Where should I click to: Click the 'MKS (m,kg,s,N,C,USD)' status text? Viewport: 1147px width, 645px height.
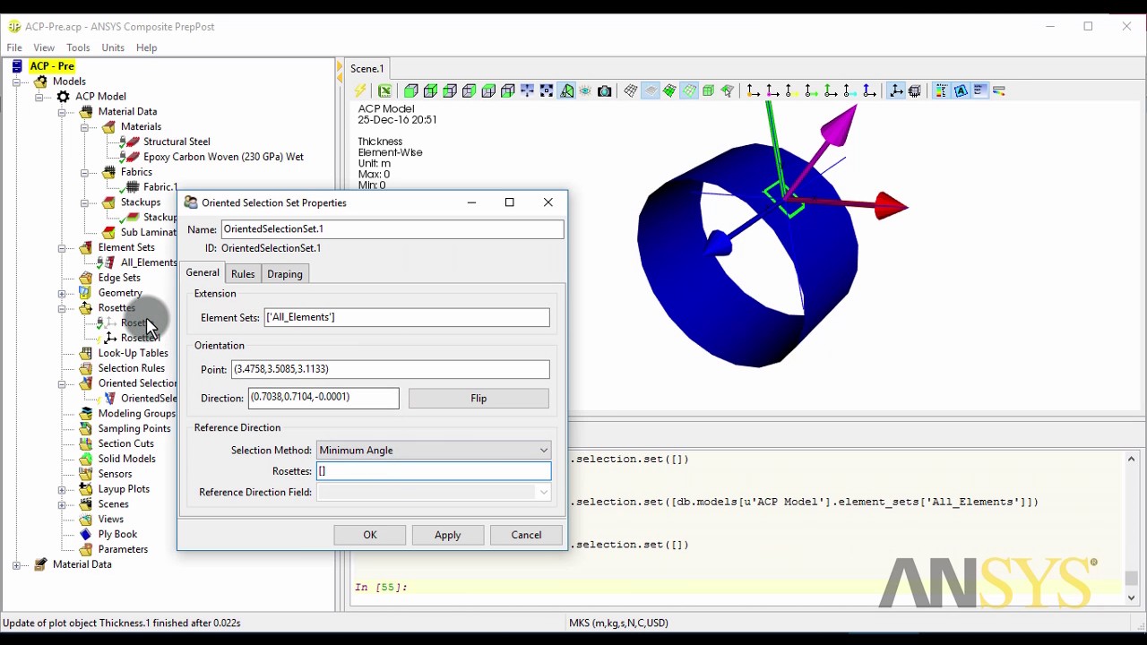(618, 623)
